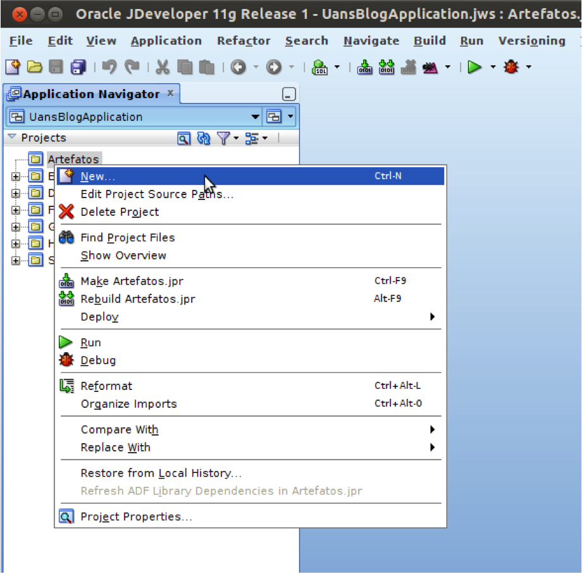Open the Forward history dropdown arrow
Screen dimensions: 582x573
click(x=292, y=67)
